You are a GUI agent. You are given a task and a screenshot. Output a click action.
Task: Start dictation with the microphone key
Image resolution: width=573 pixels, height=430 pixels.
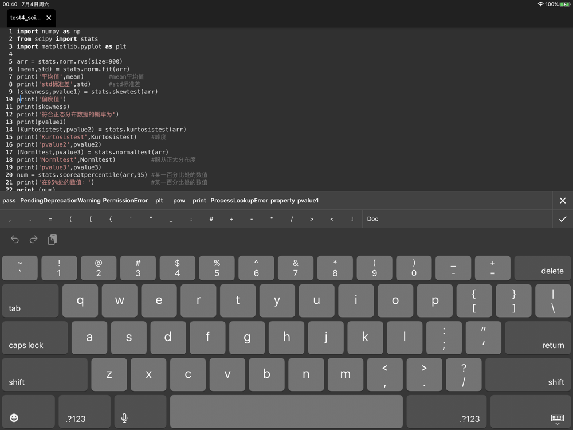coord(124,417)
